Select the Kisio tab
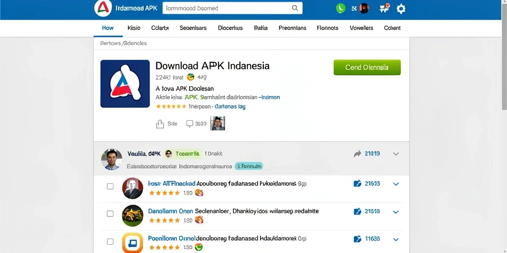 [134, 28]
